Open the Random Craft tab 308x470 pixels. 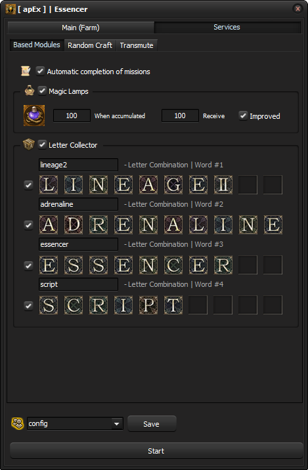(x=90, y=45)
